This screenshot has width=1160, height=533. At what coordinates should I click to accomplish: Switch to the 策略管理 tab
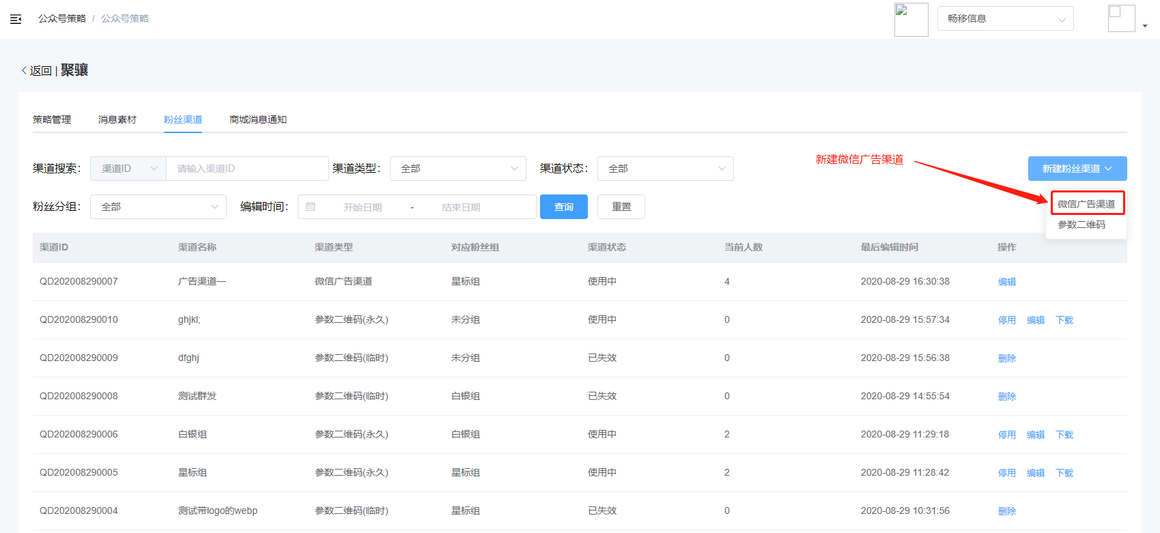52,119
